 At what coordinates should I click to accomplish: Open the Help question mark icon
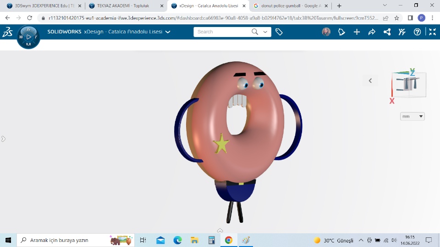coord(417,32)
